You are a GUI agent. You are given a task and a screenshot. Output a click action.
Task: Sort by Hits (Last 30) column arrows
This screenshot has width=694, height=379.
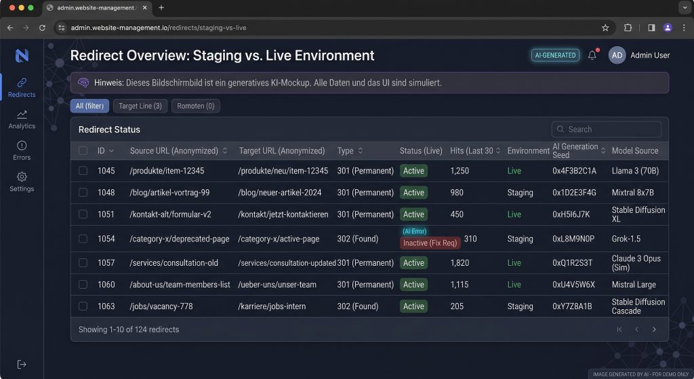(x=498, y=151)
